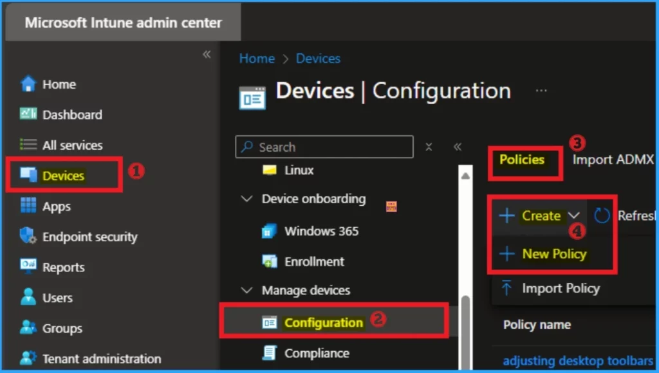Clear search with the X icon
The height and width of the screenshot is (373, 659).
(x=429, y=147)
